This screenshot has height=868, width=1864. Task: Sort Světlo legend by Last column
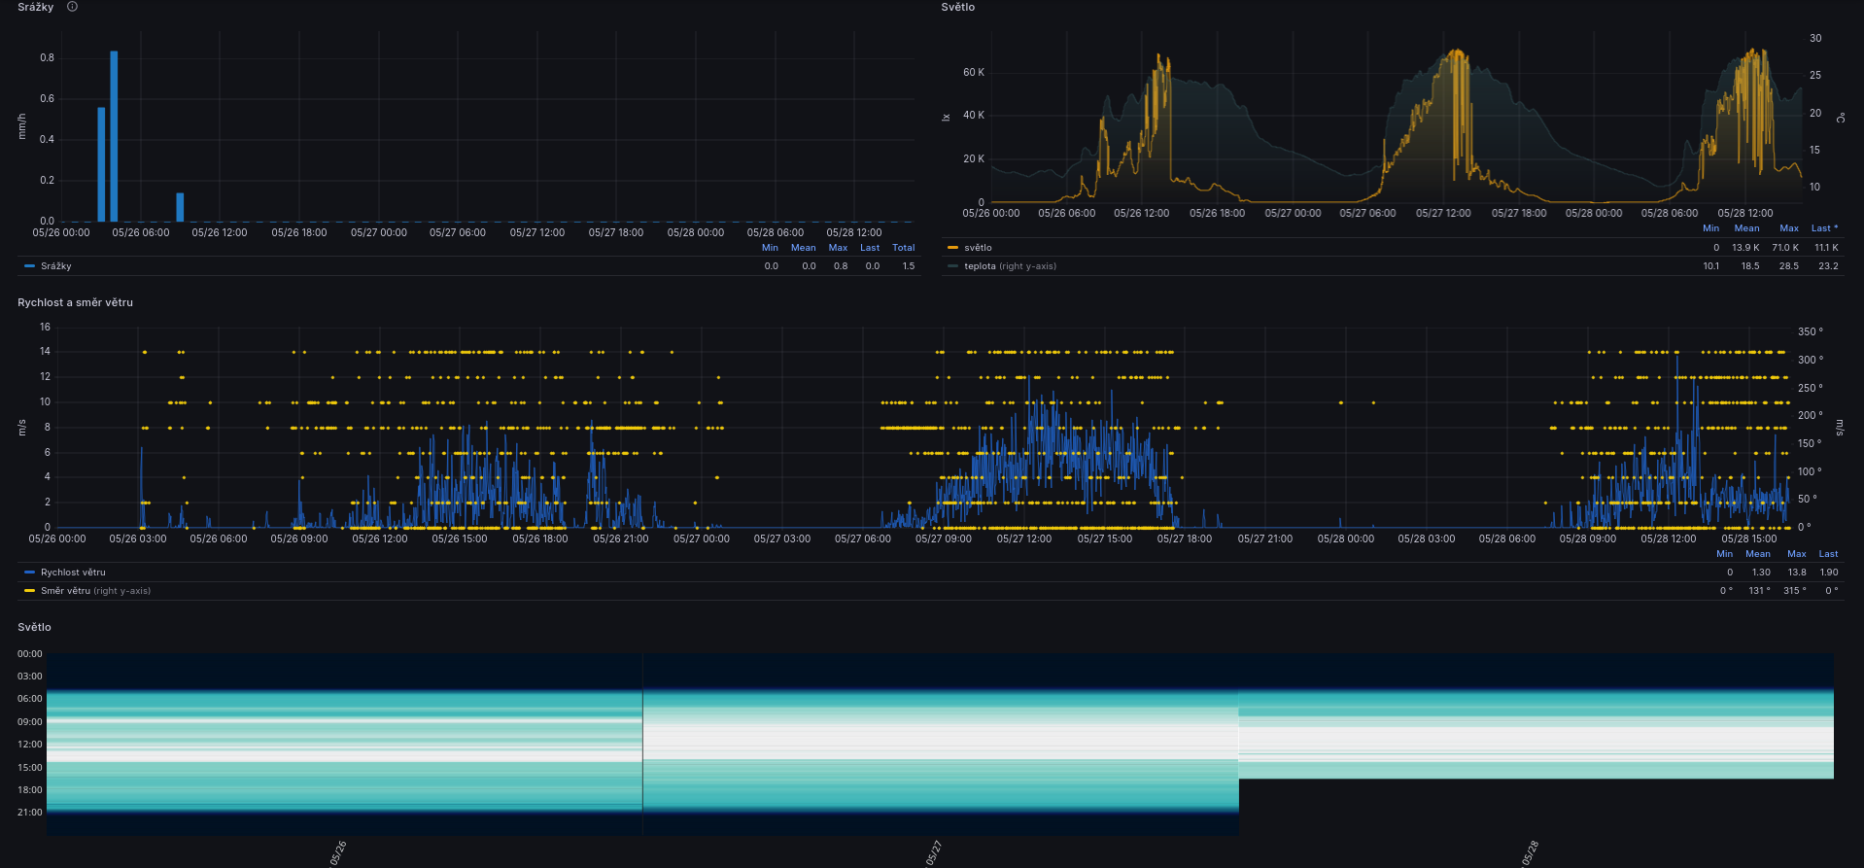[x=1823, y=228]
